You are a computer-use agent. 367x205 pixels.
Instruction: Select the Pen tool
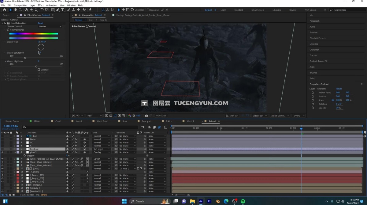coord(58,10)
